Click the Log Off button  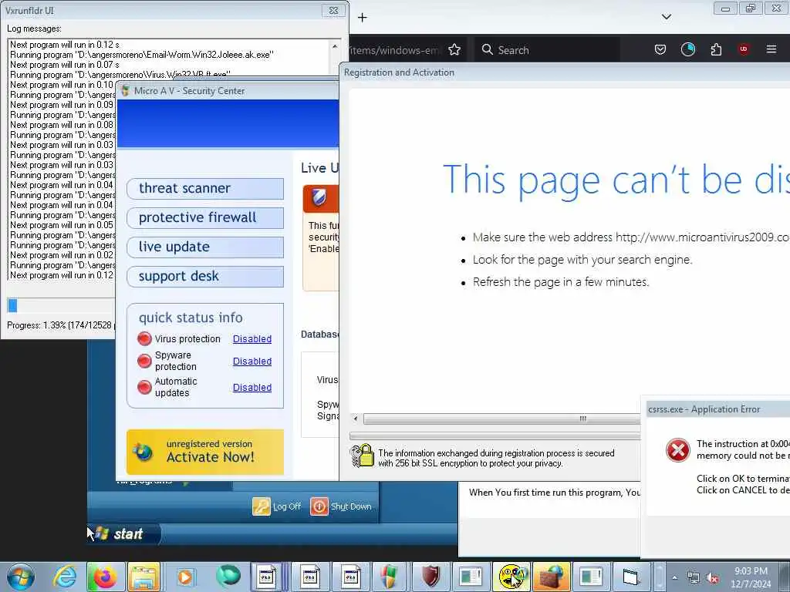click(x=277, y=506)
